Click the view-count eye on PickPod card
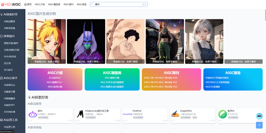Screen dimensions: 266x133 [x=163, y=120]
